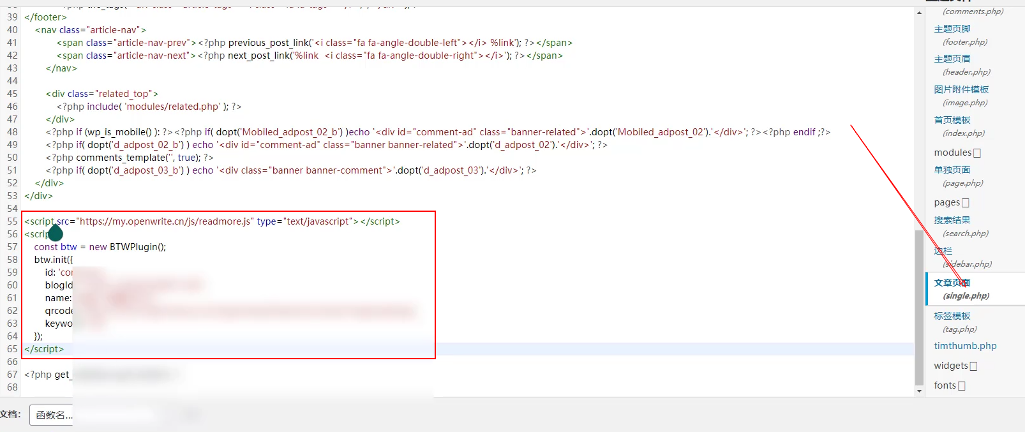Click the related_top div code line

(x=101, y=94)
